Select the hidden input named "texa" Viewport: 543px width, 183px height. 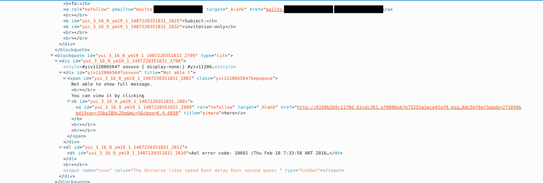(x=203, y=170)
